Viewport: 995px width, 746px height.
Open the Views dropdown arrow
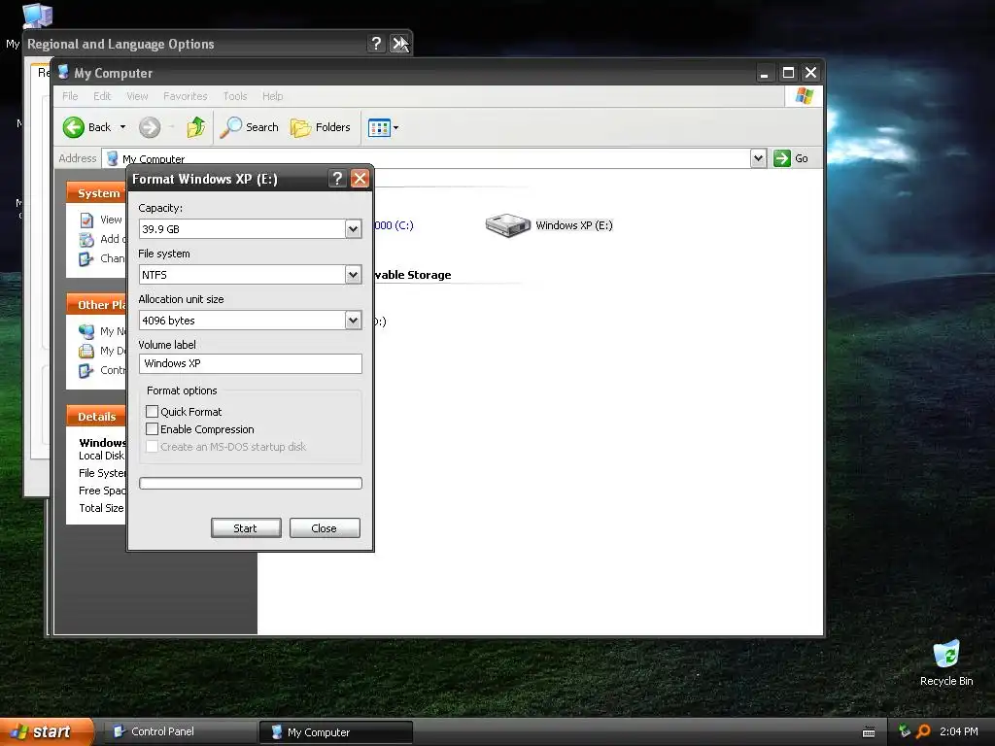point(396,127)
